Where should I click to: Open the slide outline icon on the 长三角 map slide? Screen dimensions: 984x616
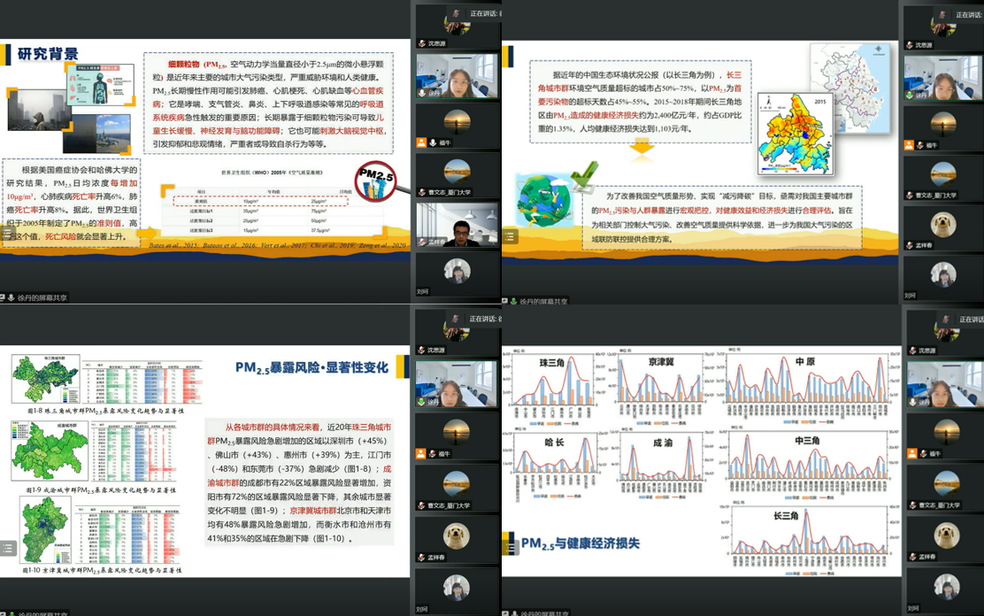pos(510,236)
